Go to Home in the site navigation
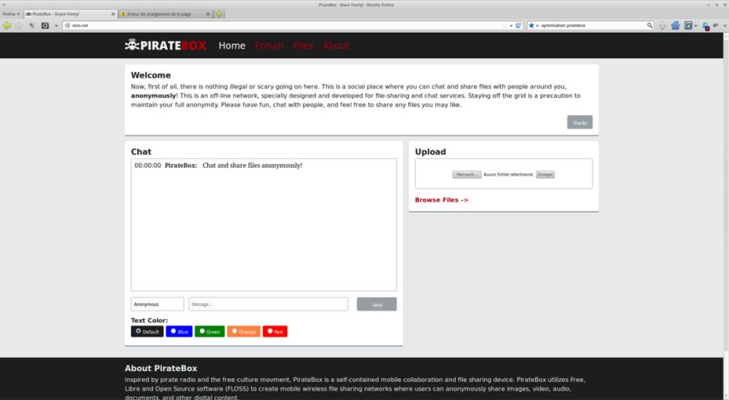Viewport: 729px width, 400px height. [x=232, y=45]
